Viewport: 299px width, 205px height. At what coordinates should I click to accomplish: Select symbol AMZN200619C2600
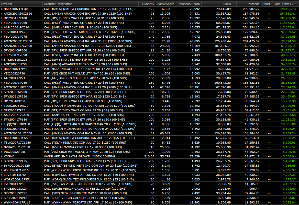coord(18,87)
